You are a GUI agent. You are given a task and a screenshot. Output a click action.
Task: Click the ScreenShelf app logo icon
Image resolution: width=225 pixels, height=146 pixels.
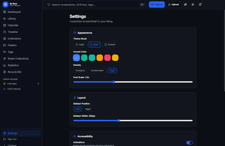(5, 4)
